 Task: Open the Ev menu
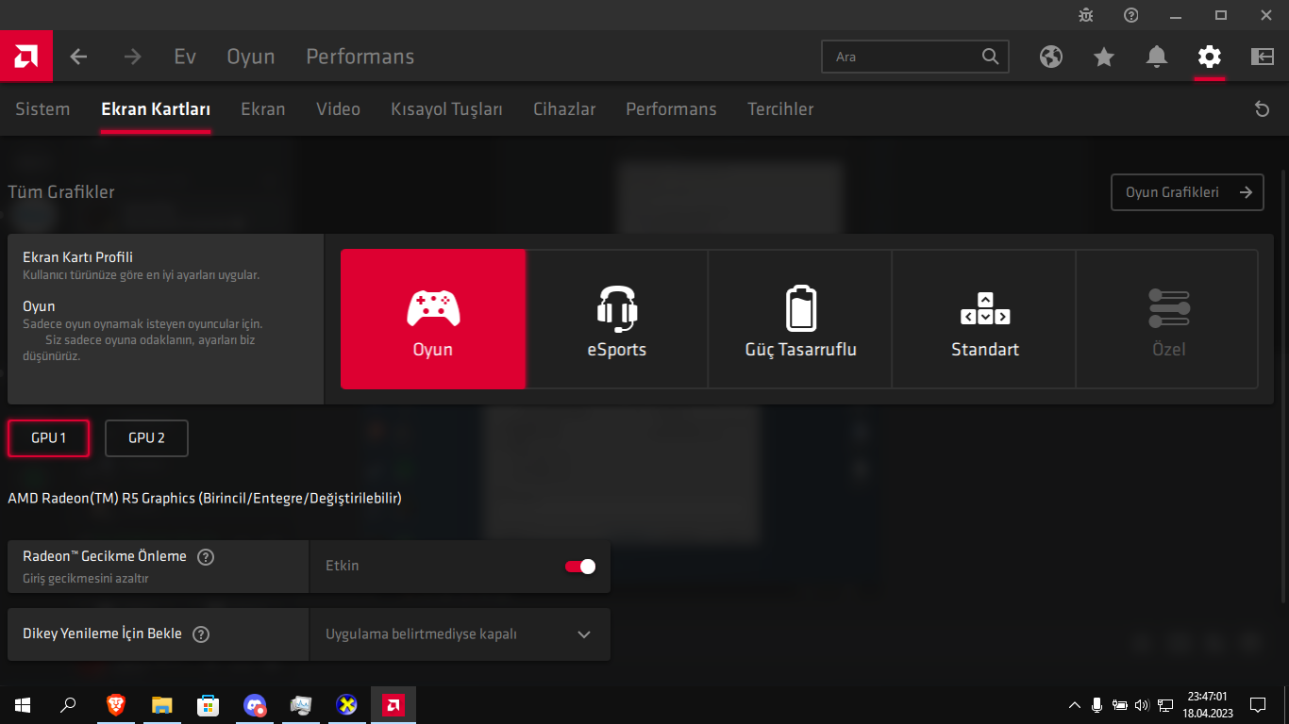(185, 57)
